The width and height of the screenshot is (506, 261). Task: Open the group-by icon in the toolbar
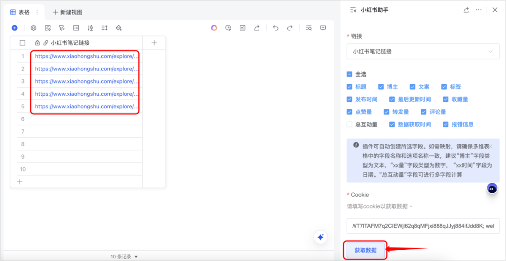tap(76, 28)
